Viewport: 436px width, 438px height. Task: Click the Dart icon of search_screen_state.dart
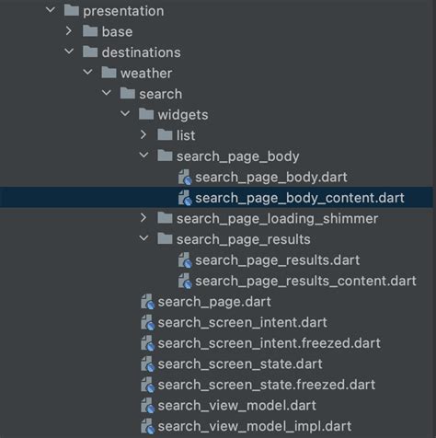point(147,363)
